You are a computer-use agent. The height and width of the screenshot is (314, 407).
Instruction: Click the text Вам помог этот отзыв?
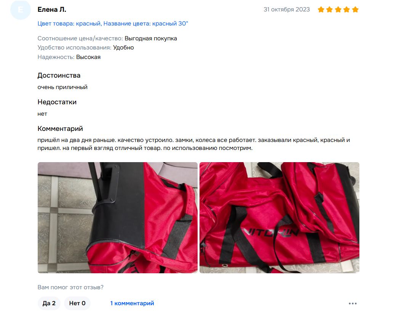point(70,287)
